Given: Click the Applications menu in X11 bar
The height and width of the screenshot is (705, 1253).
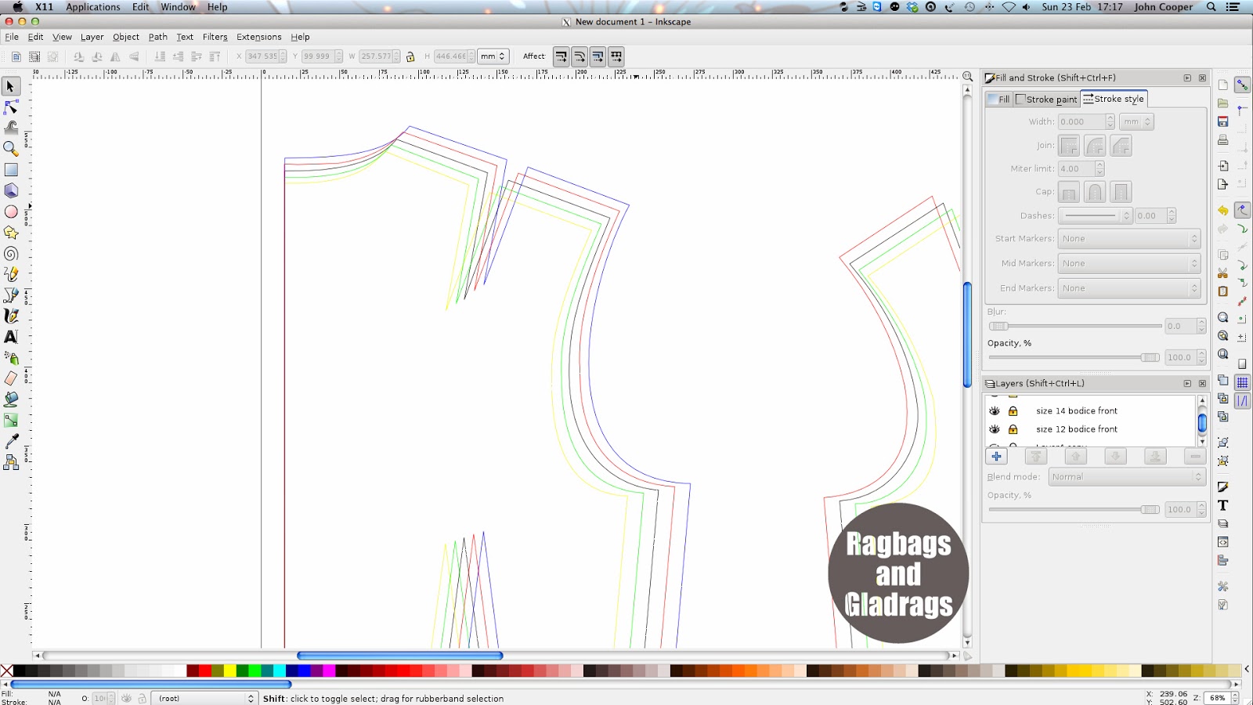Looking at the screenshot, I should point(93,7).
